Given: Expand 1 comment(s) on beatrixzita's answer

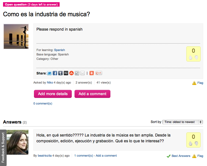Looking at the screenshot, I should [84, 156].
